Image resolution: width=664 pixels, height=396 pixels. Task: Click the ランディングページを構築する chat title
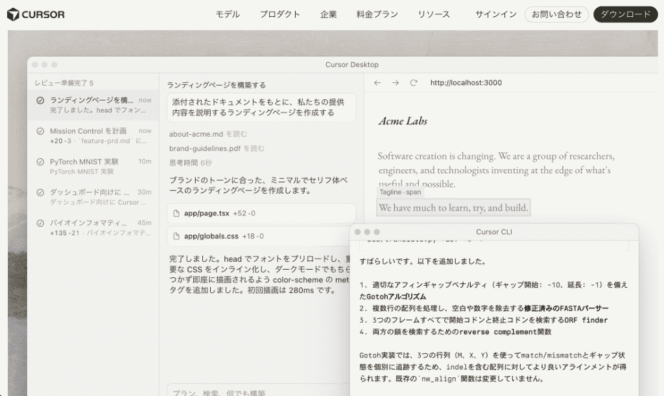pos(217,85)
